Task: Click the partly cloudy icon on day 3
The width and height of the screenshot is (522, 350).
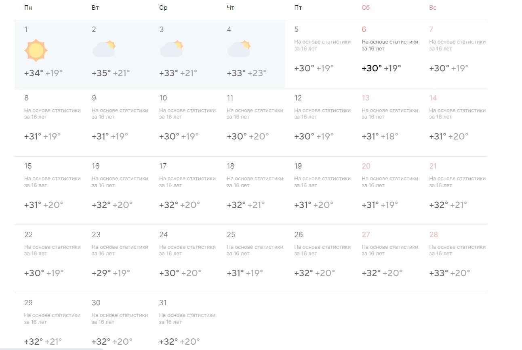Action: [171, 49]
